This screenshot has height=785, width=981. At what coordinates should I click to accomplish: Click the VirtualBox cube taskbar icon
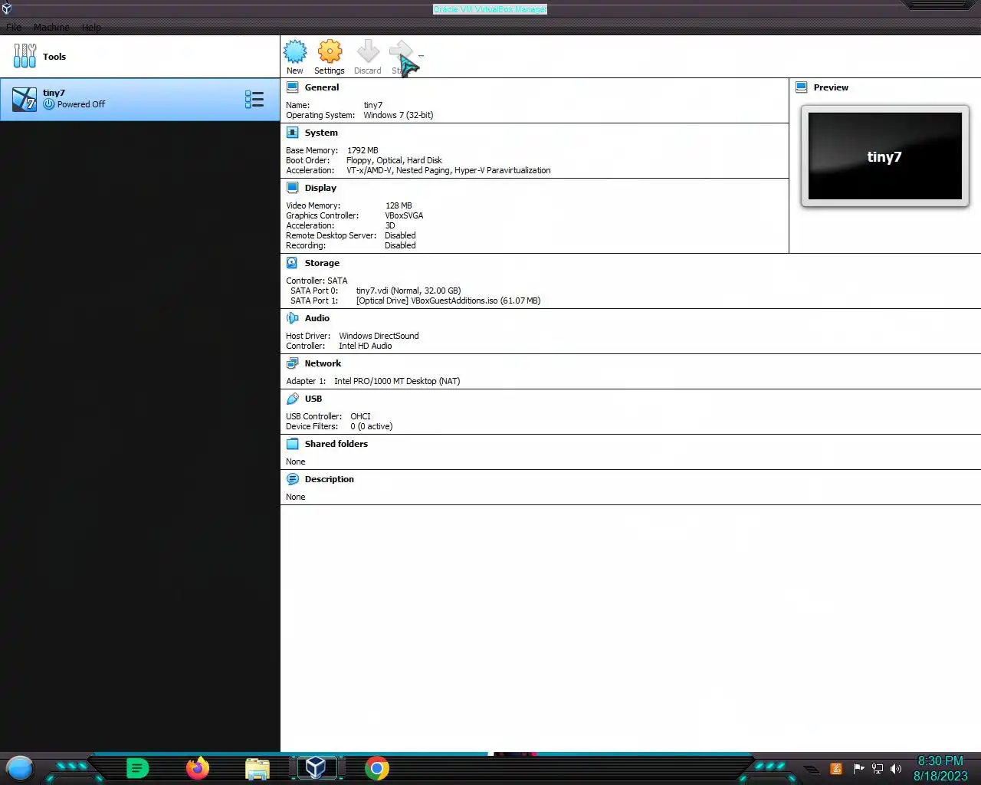pos(316,767)
